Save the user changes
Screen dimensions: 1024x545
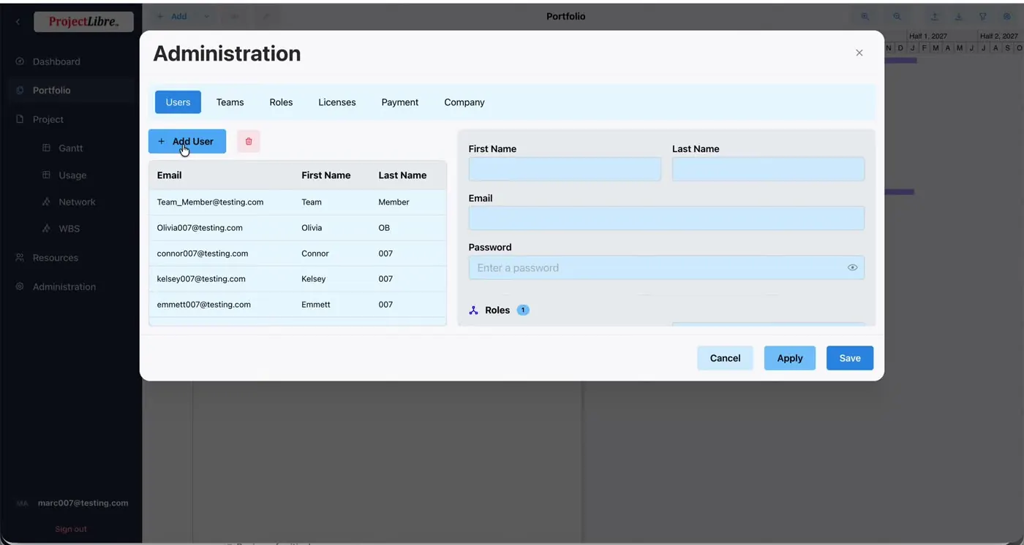click(x=850, y=358)
